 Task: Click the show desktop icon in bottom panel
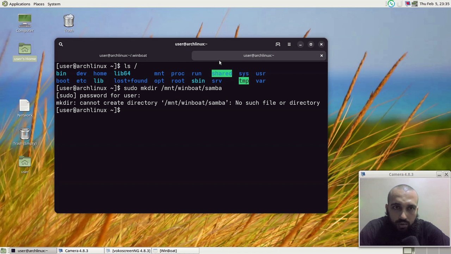pyautogui.click(x=4, y=251)
